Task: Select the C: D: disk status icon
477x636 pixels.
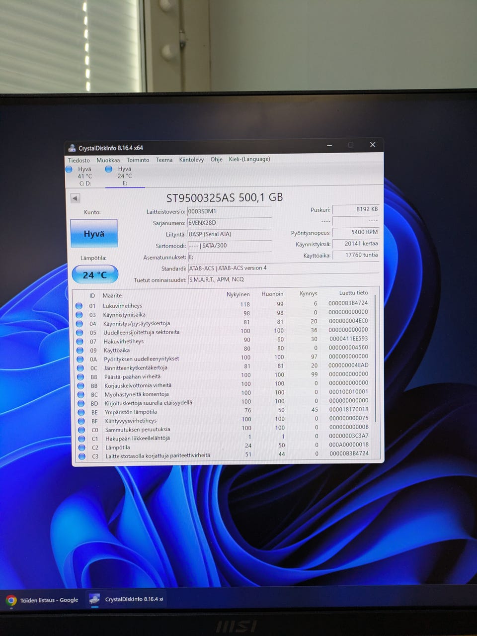Action: point(69,170)
